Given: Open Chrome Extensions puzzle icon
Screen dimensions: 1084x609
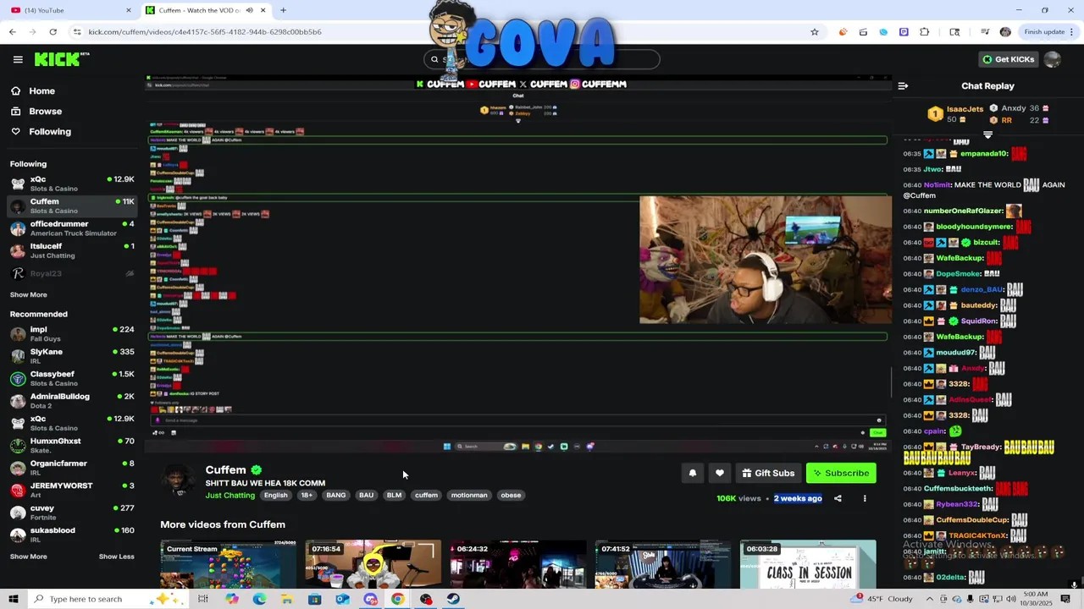Looking at the screenshot, I should click(x=925, y=32).
